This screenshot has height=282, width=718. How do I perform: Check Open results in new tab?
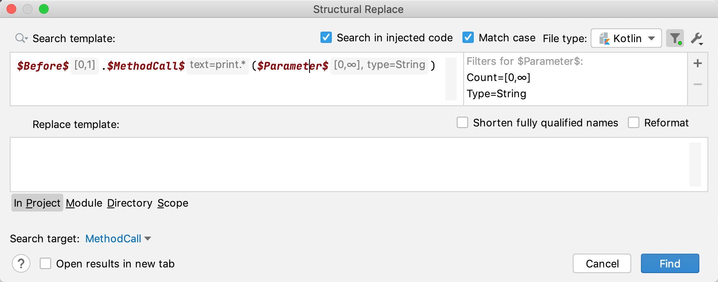pyautogui.click(x=45, y=263)
